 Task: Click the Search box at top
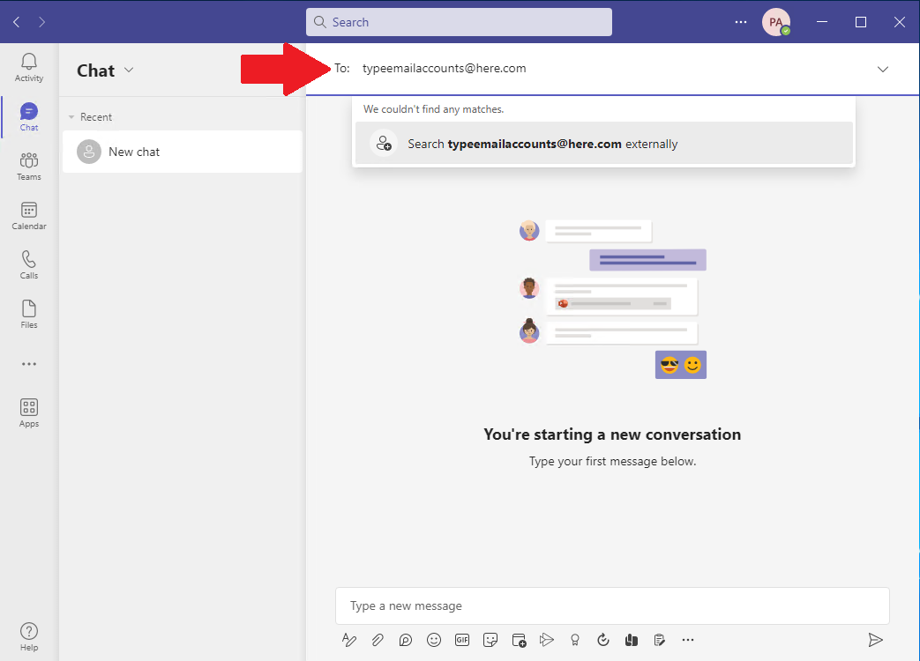(459, 22)
